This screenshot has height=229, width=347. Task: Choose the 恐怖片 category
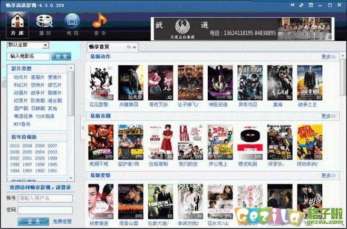[x=38, y=85]
